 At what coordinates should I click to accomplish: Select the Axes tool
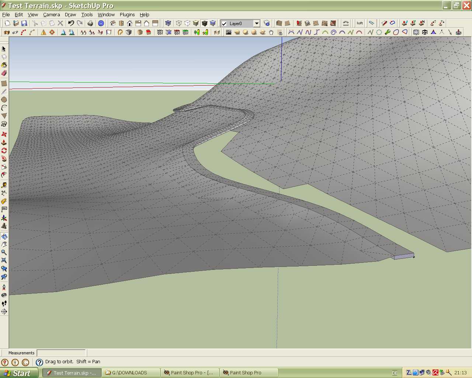[x=4, y=217]
